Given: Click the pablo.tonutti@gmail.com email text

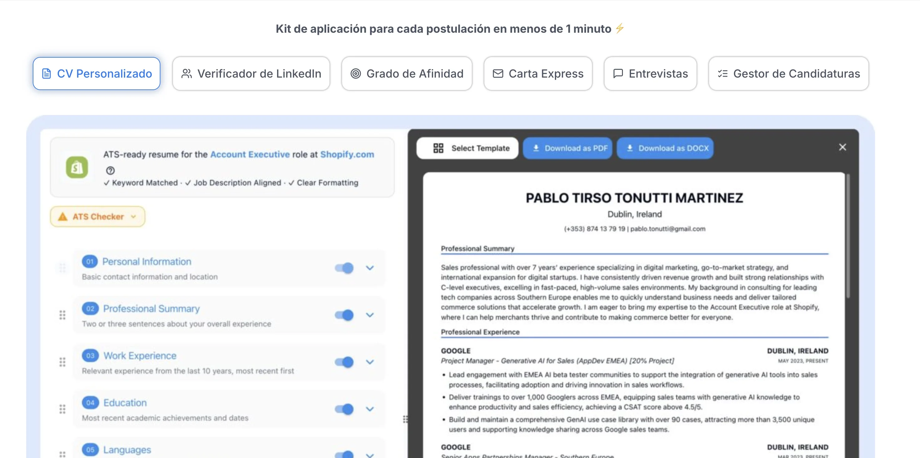Looking at the screenshot, I should point(668,229).
